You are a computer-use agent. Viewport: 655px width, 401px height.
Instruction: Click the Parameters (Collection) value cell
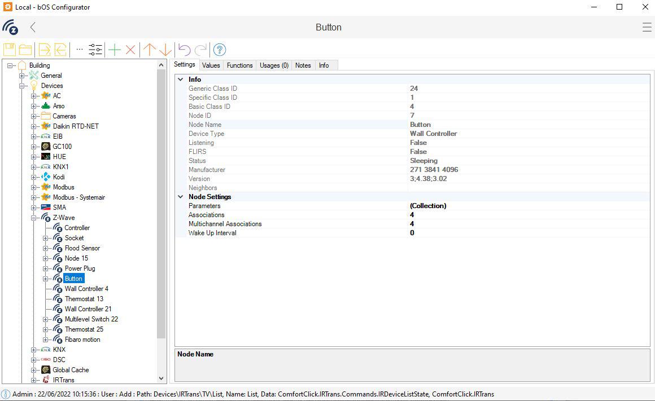click(x=529, y=206)
